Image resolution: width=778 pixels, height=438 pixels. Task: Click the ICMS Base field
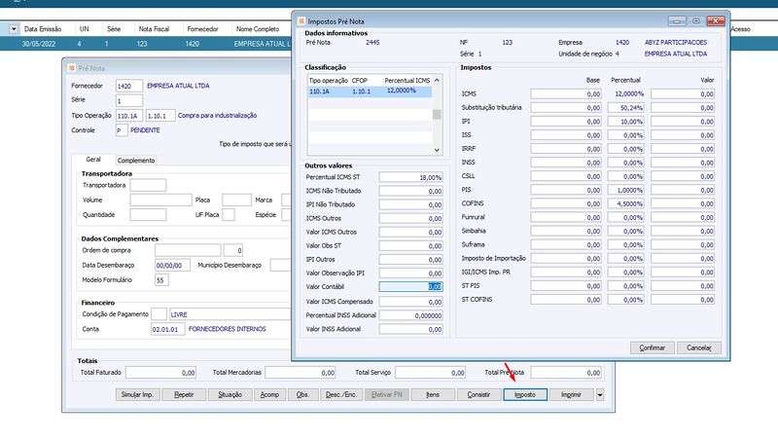(566, 93)
